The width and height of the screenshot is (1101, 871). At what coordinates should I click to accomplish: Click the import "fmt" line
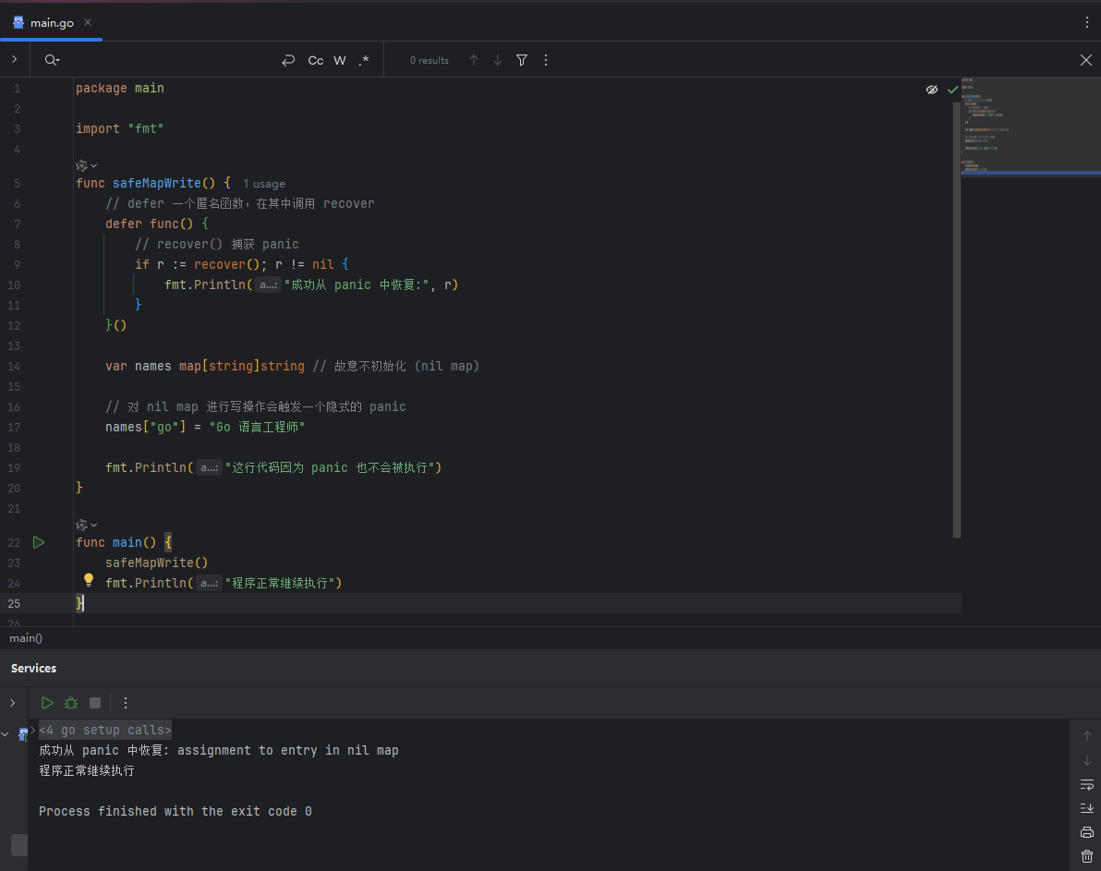[119, 128]
